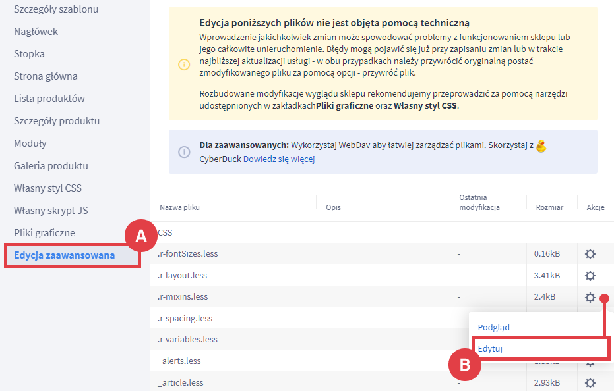Click the blue info icon for advanced users
The width and height of the screenshot is (614, 391).
click(184, 151)
